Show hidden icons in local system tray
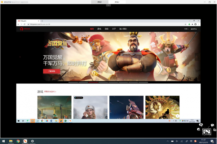Viewport: 217px width, 144px height. point(168,141)
